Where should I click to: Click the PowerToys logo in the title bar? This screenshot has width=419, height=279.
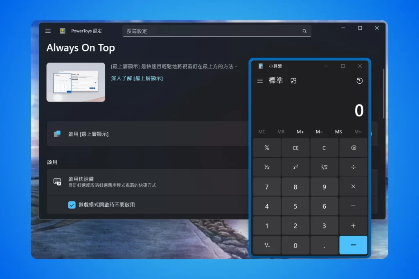(62, 31)
